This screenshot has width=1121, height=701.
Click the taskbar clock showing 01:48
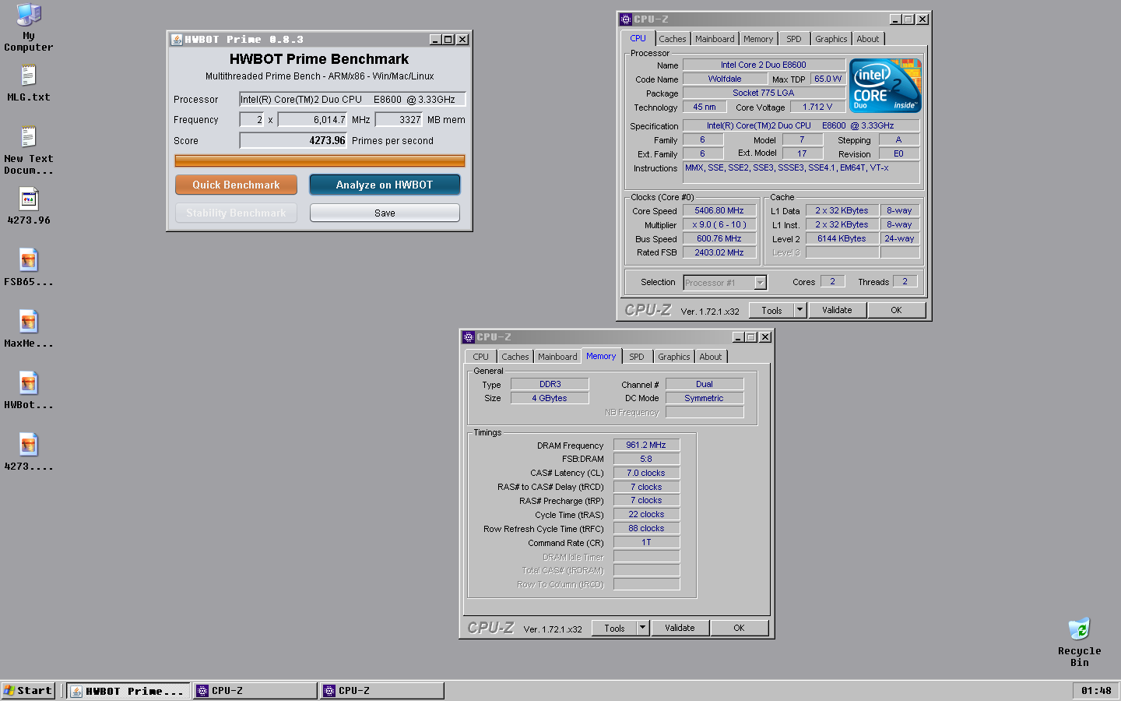point(1096,690)
